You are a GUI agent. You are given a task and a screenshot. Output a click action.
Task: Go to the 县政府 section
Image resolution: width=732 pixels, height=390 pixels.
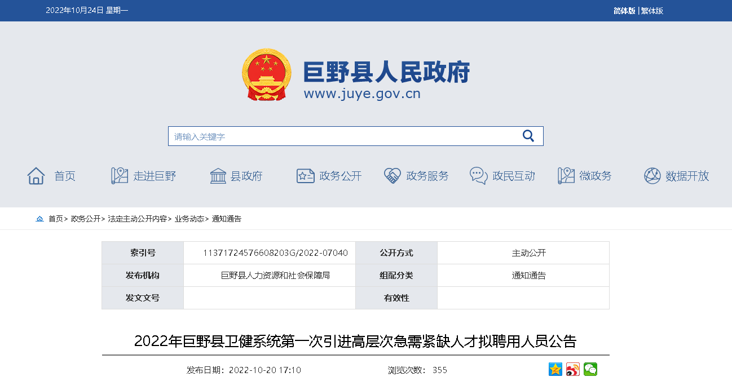coord(236,176)
